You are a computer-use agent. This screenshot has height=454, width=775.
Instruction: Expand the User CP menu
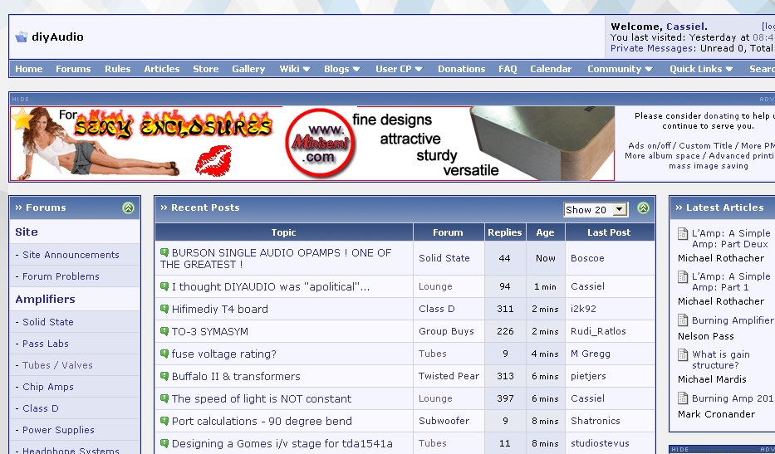point(399,69)
